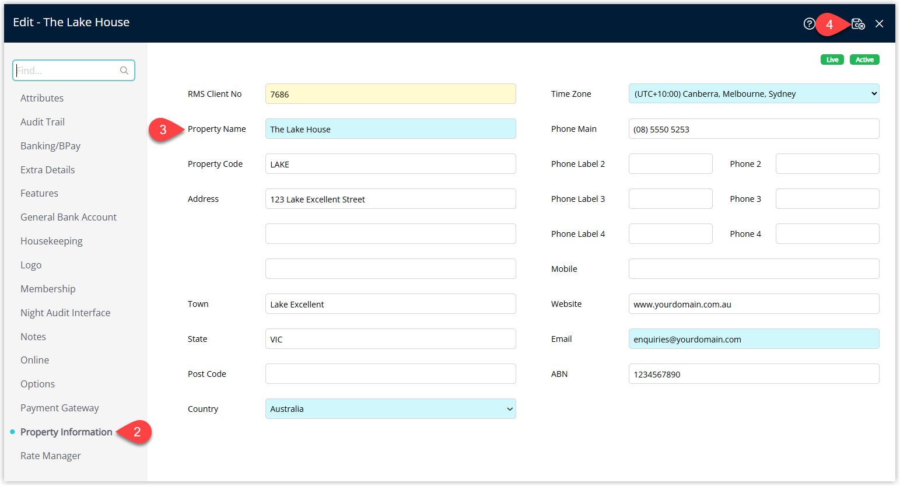Click the Save/Exit icon in header

tap(858, 24)
